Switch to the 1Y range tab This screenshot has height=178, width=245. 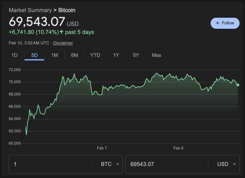tap(116, 55)
